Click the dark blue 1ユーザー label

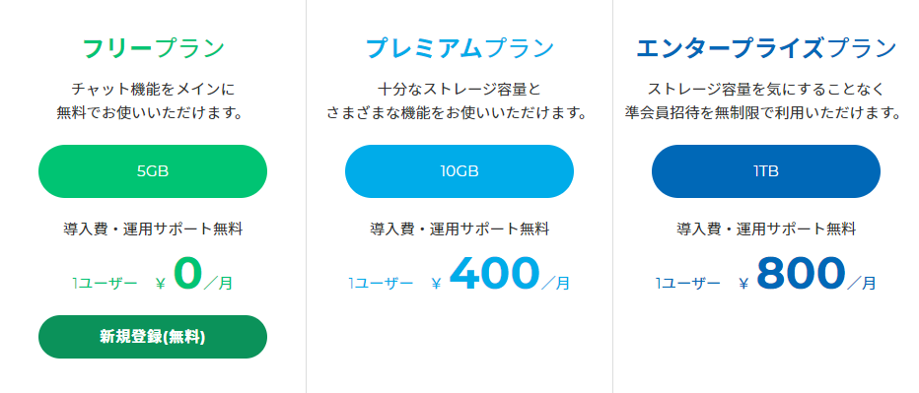click(687, 284)
